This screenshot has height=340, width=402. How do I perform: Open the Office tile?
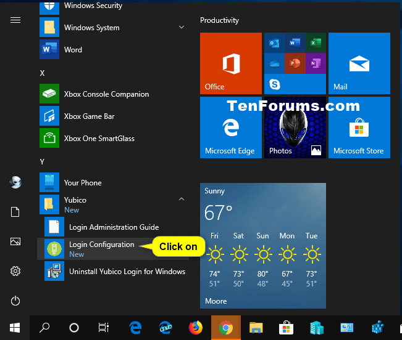[x=231, y=63]
